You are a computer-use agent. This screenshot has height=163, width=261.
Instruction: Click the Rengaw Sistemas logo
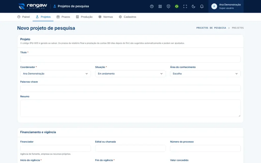tap(33, 6)
